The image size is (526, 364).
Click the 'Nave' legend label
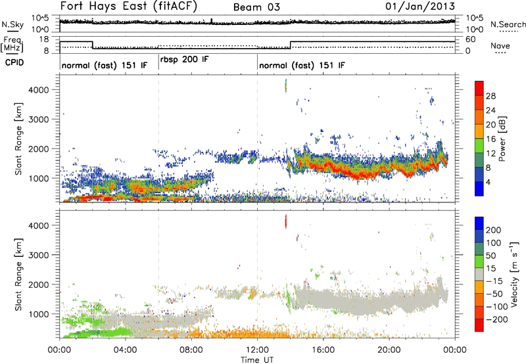tap(500, 46)
